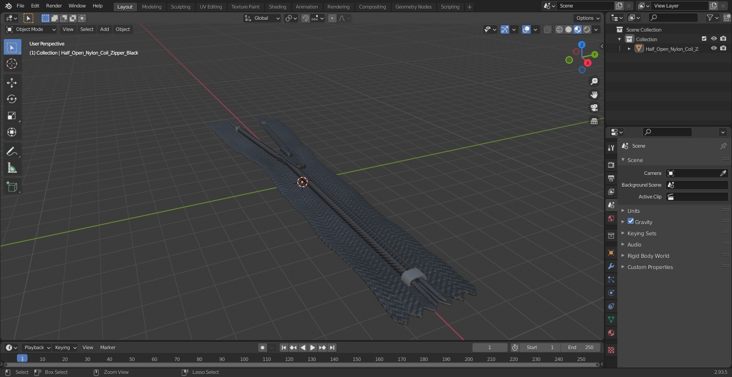Click the zoom viewport magnifier icon
The height and width of the screenshot is (377, 732).
[594, 81]
